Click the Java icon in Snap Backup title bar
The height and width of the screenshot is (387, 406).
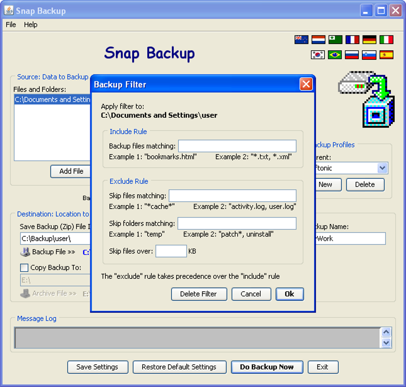point(8,10)
